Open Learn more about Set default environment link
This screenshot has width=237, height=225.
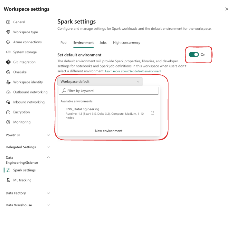pyautogui.click(x=133, y=71)
